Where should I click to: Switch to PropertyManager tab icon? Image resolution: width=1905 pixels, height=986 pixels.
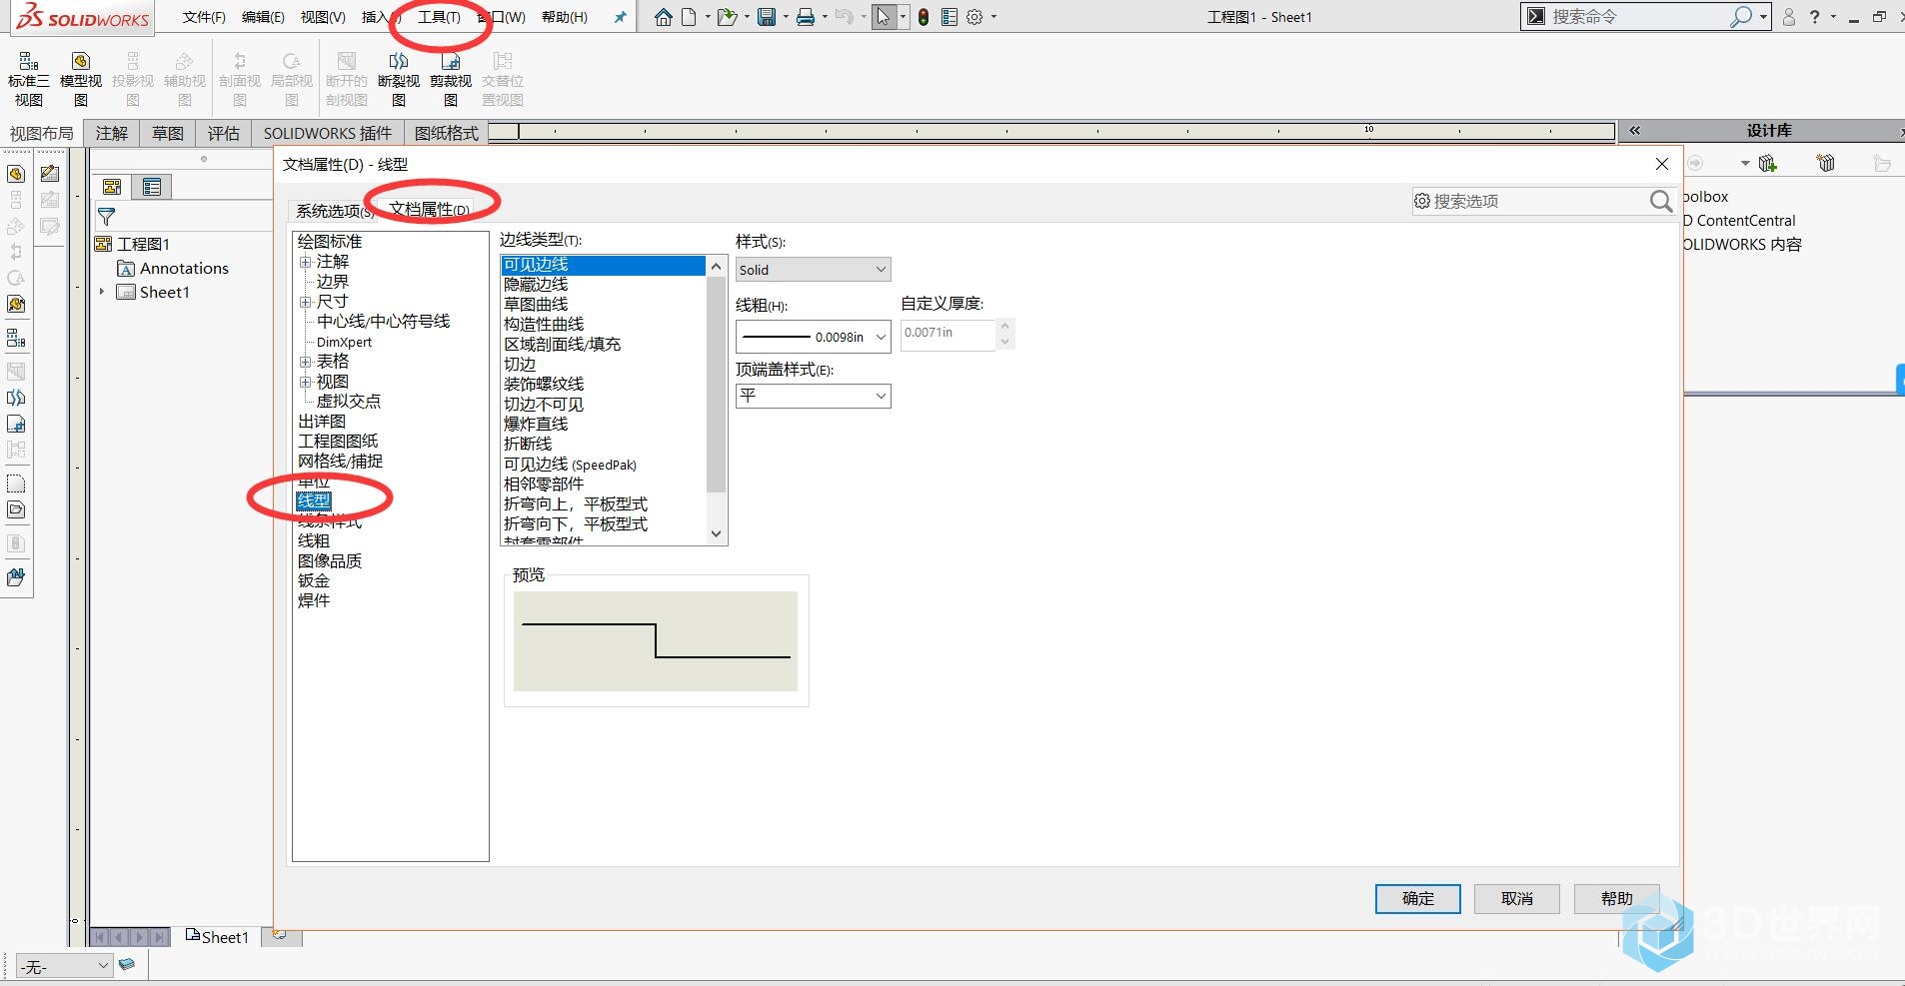tap(152, 187)
